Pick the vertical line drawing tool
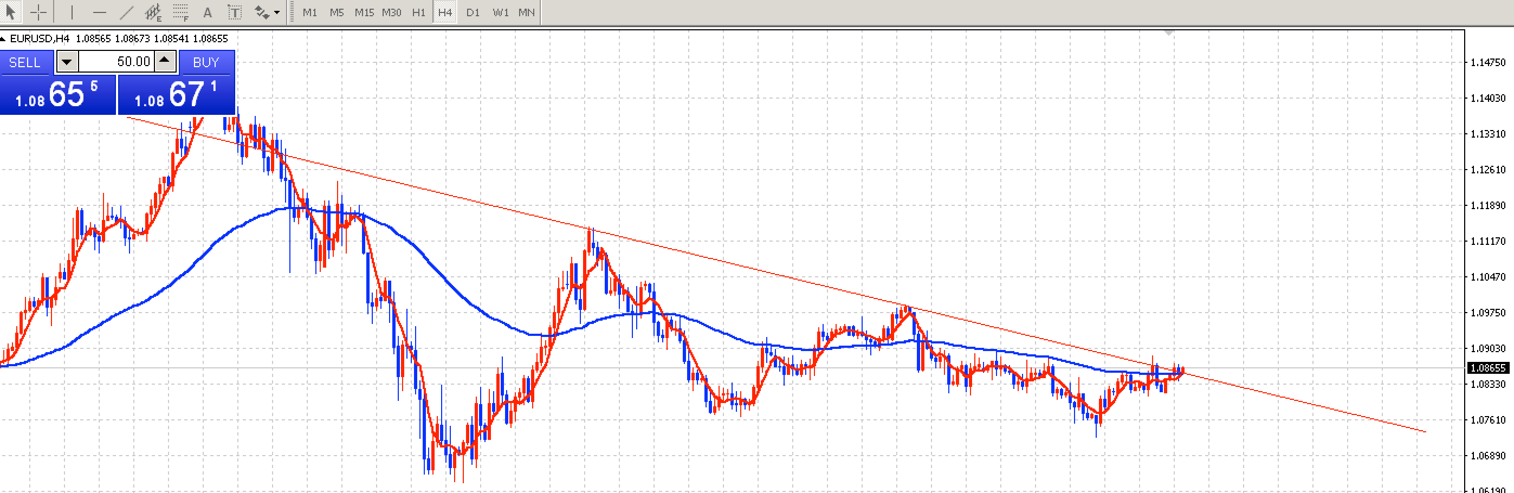This screenshot has height=493, width=1514. pos(72,12)
